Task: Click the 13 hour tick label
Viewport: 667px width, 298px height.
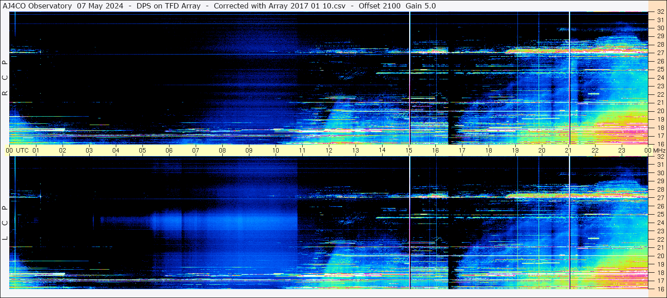Action: 355,150
